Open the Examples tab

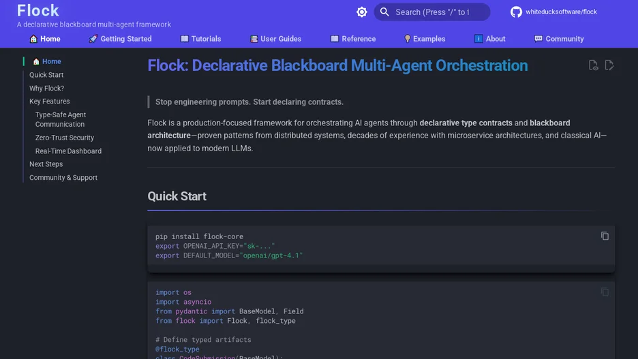click(425, 39)
